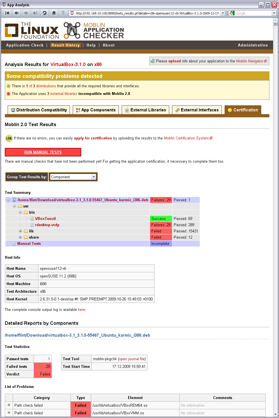
Task: Click in the browser address bar
Action: [x=147, y=13]
